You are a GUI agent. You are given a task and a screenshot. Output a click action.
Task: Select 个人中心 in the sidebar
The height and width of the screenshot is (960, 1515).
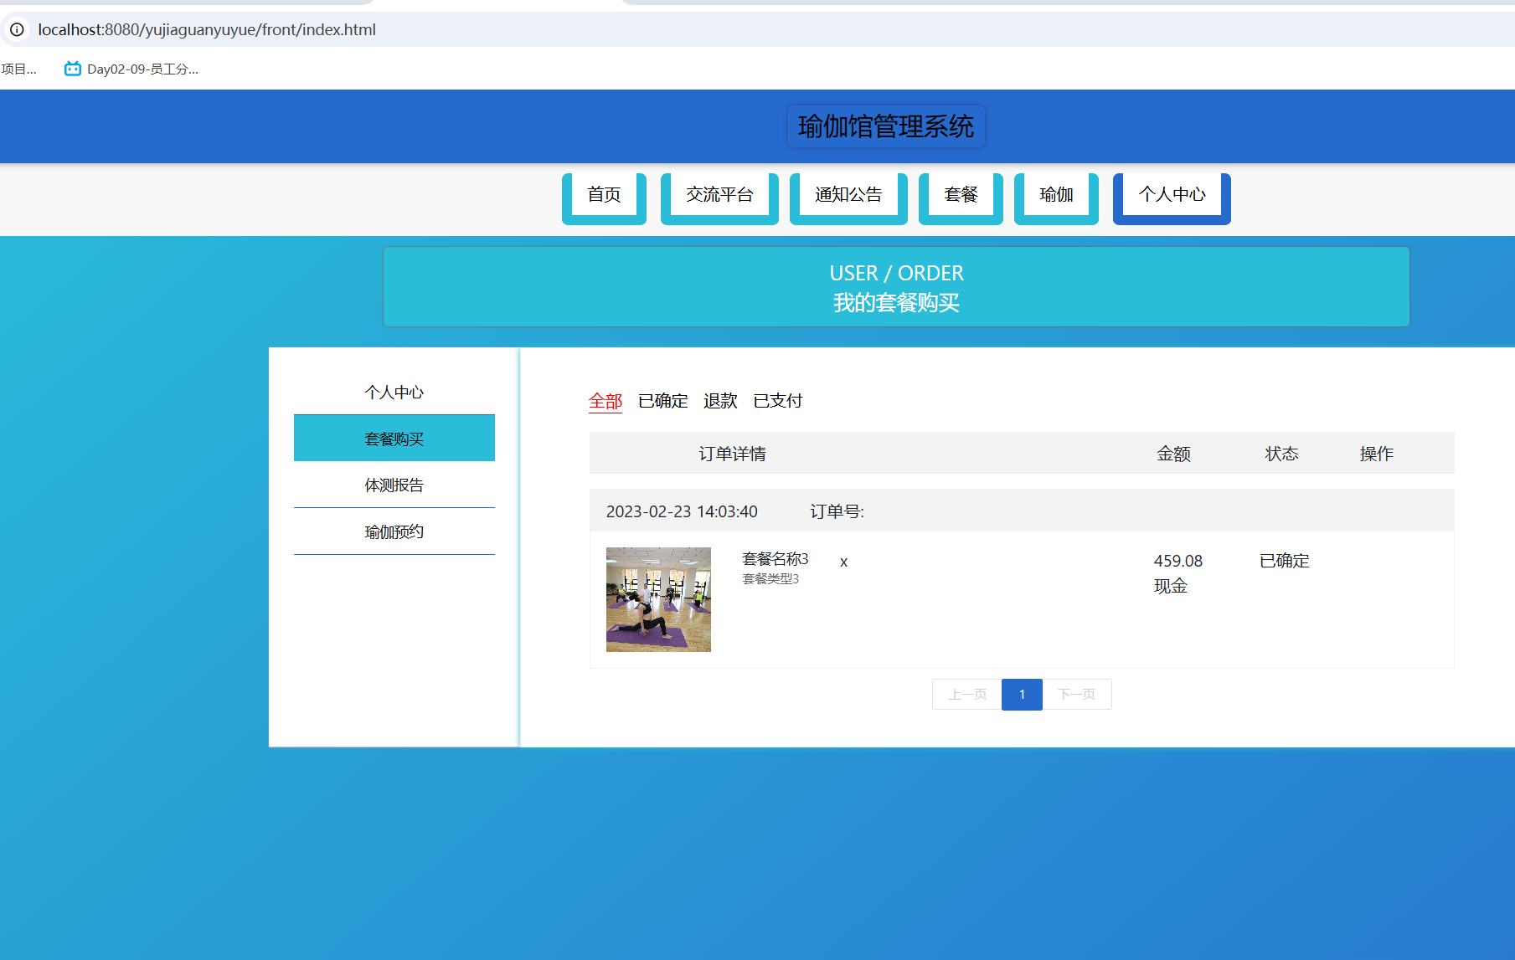[394, 392]
